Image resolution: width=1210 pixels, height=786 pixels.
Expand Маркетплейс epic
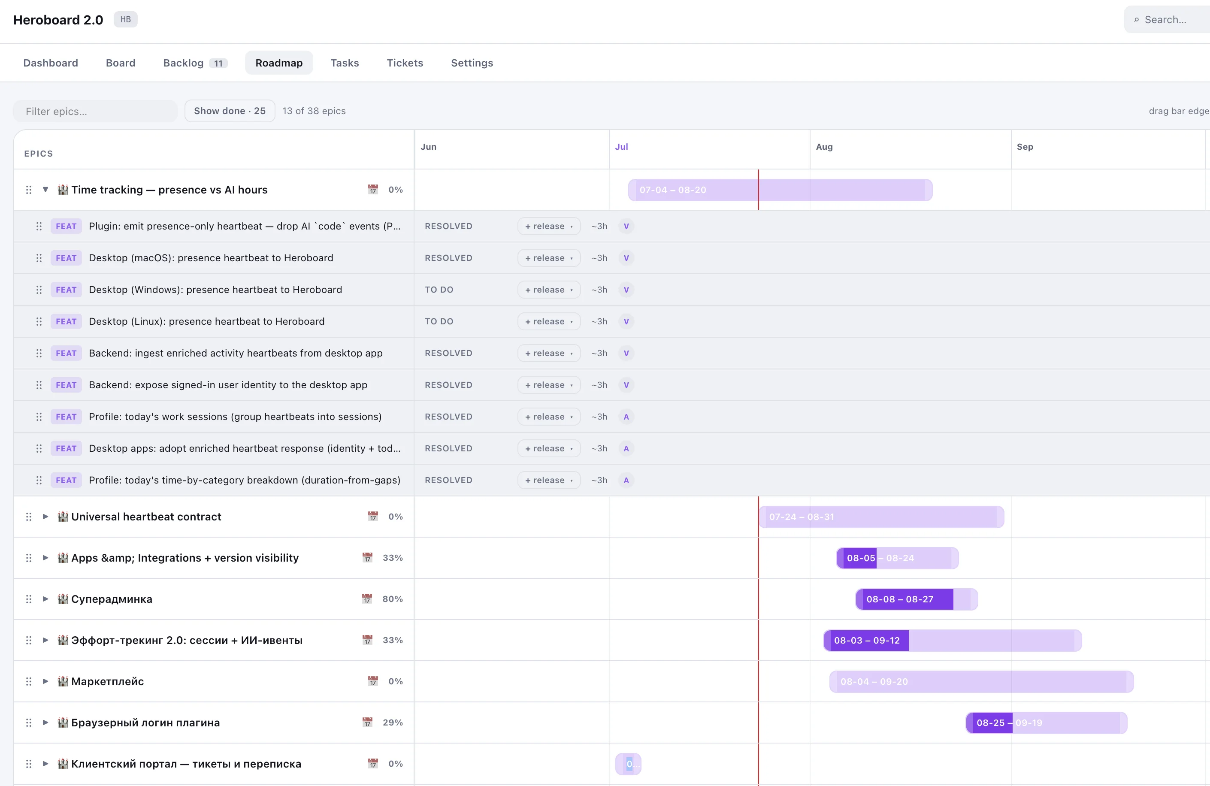coord(45,681)
